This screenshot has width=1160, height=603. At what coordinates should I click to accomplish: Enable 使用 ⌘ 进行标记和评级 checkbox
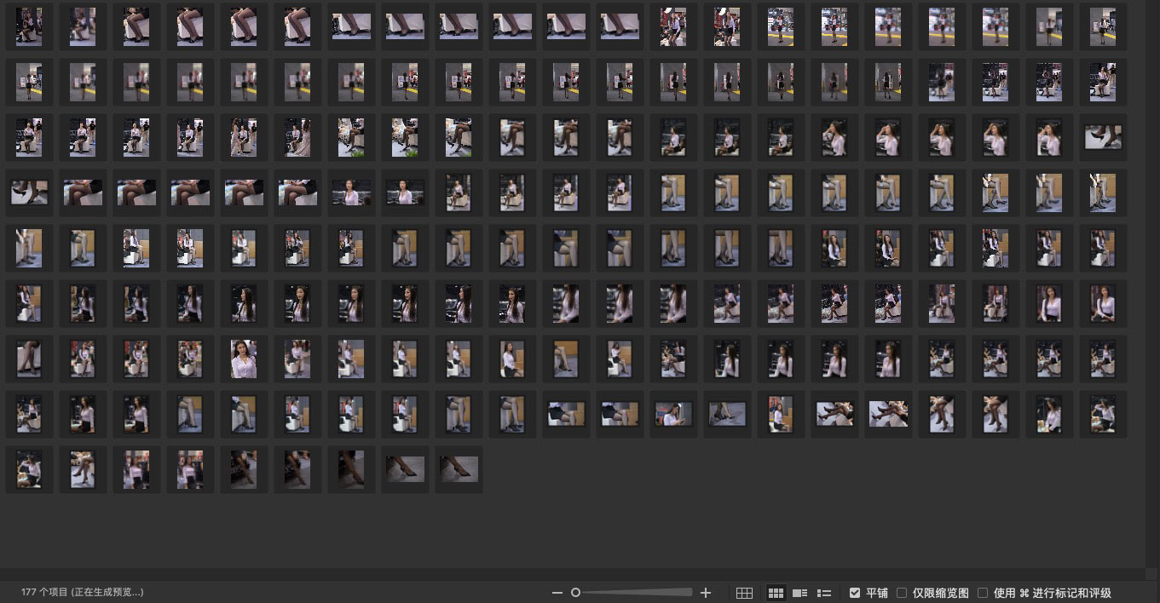[983, 593]
